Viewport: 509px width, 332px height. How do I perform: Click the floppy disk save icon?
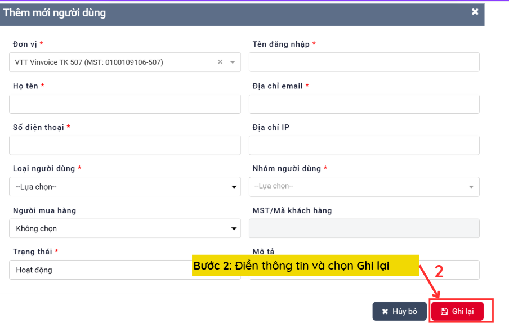click(444, 312)
